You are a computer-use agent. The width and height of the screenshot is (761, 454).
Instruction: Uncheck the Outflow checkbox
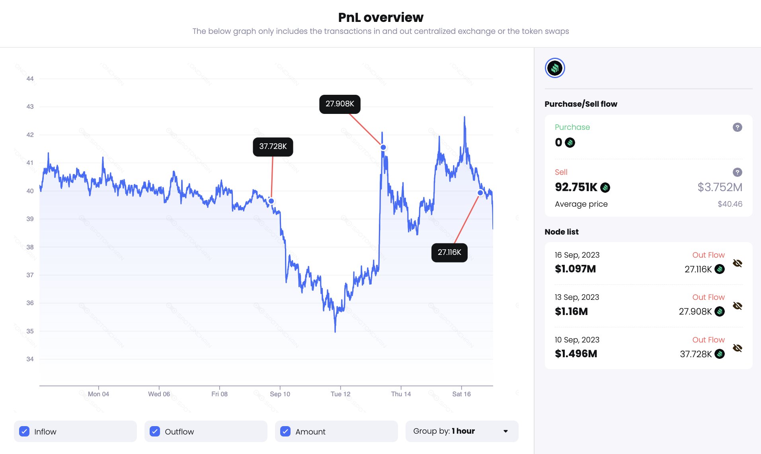(x=155, y=431)
